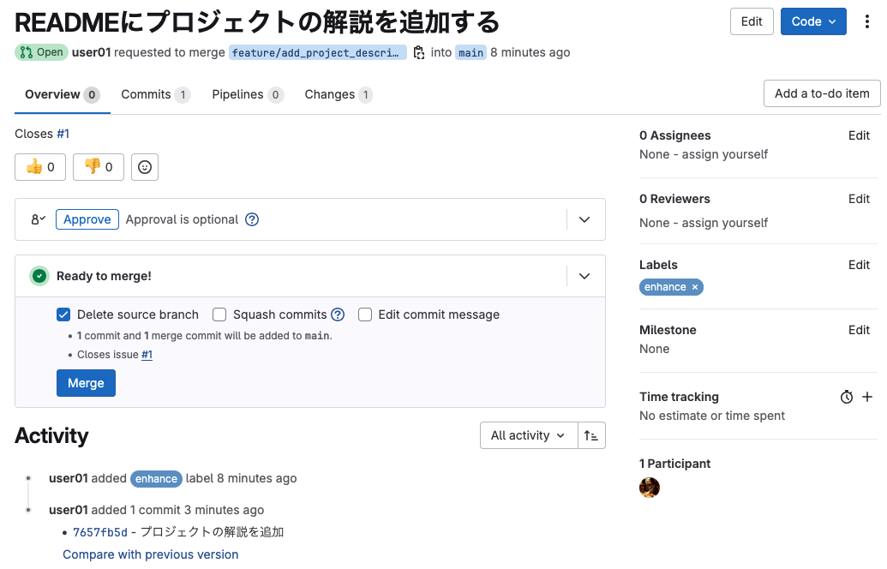Remove the enhance label with x
The image size is (887, 569).
click(x=695, y=287)
